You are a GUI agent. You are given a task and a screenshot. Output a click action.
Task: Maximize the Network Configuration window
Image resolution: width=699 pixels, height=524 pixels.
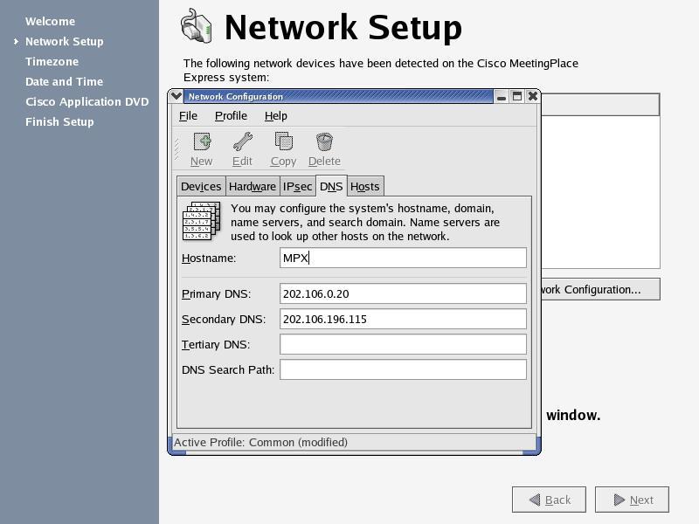click(517, 96)
